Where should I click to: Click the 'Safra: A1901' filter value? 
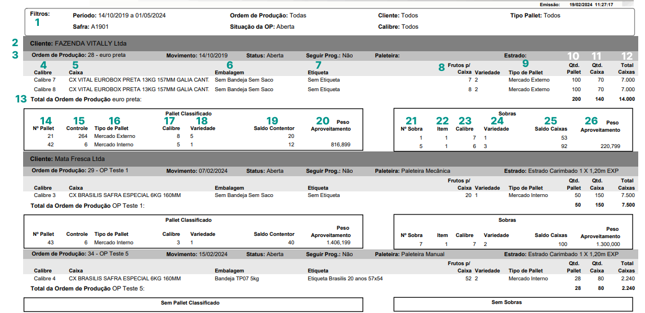(91, 26)
